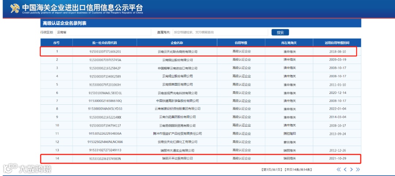The image size is (395, 176).
Task: Go to previous page with single-left arrow
Action: tap(345, 169)
